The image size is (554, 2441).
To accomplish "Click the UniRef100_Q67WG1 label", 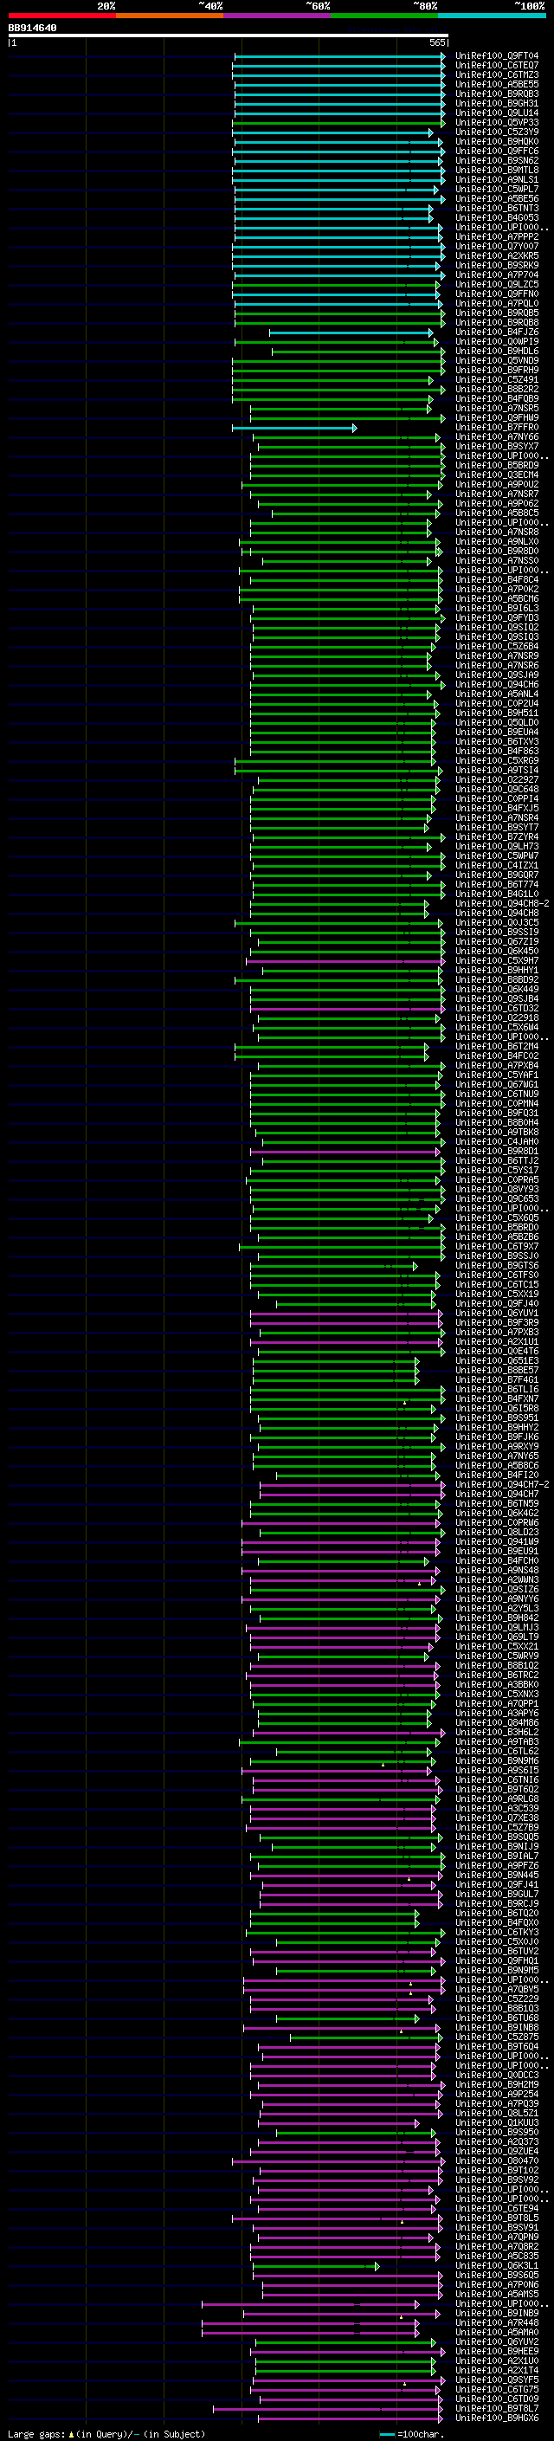I will click(497, 1084).
